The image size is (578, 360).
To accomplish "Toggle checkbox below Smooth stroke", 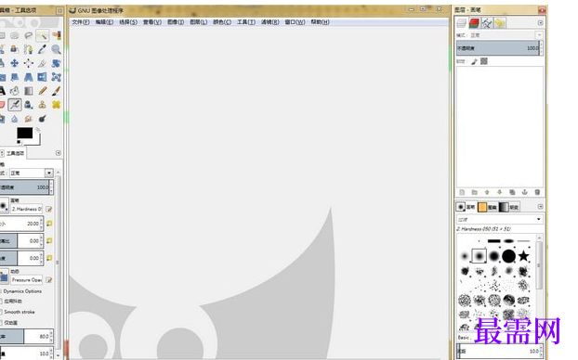I will 1,323.
